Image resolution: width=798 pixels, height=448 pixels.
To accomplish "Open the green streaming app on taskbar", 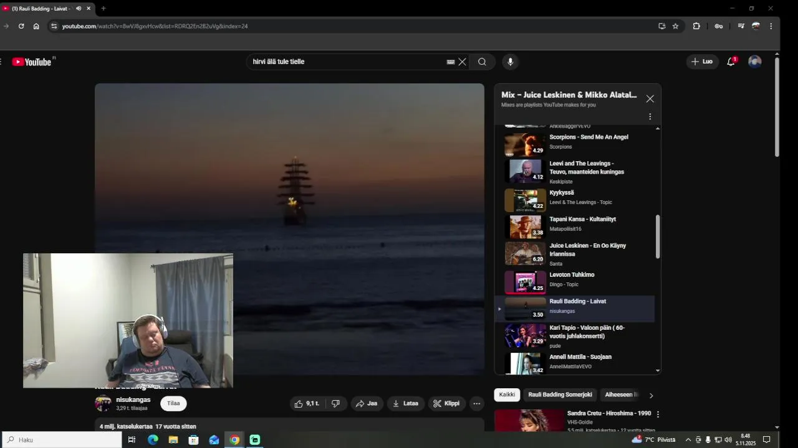I will pyautogui.click(x=254, y=440).
